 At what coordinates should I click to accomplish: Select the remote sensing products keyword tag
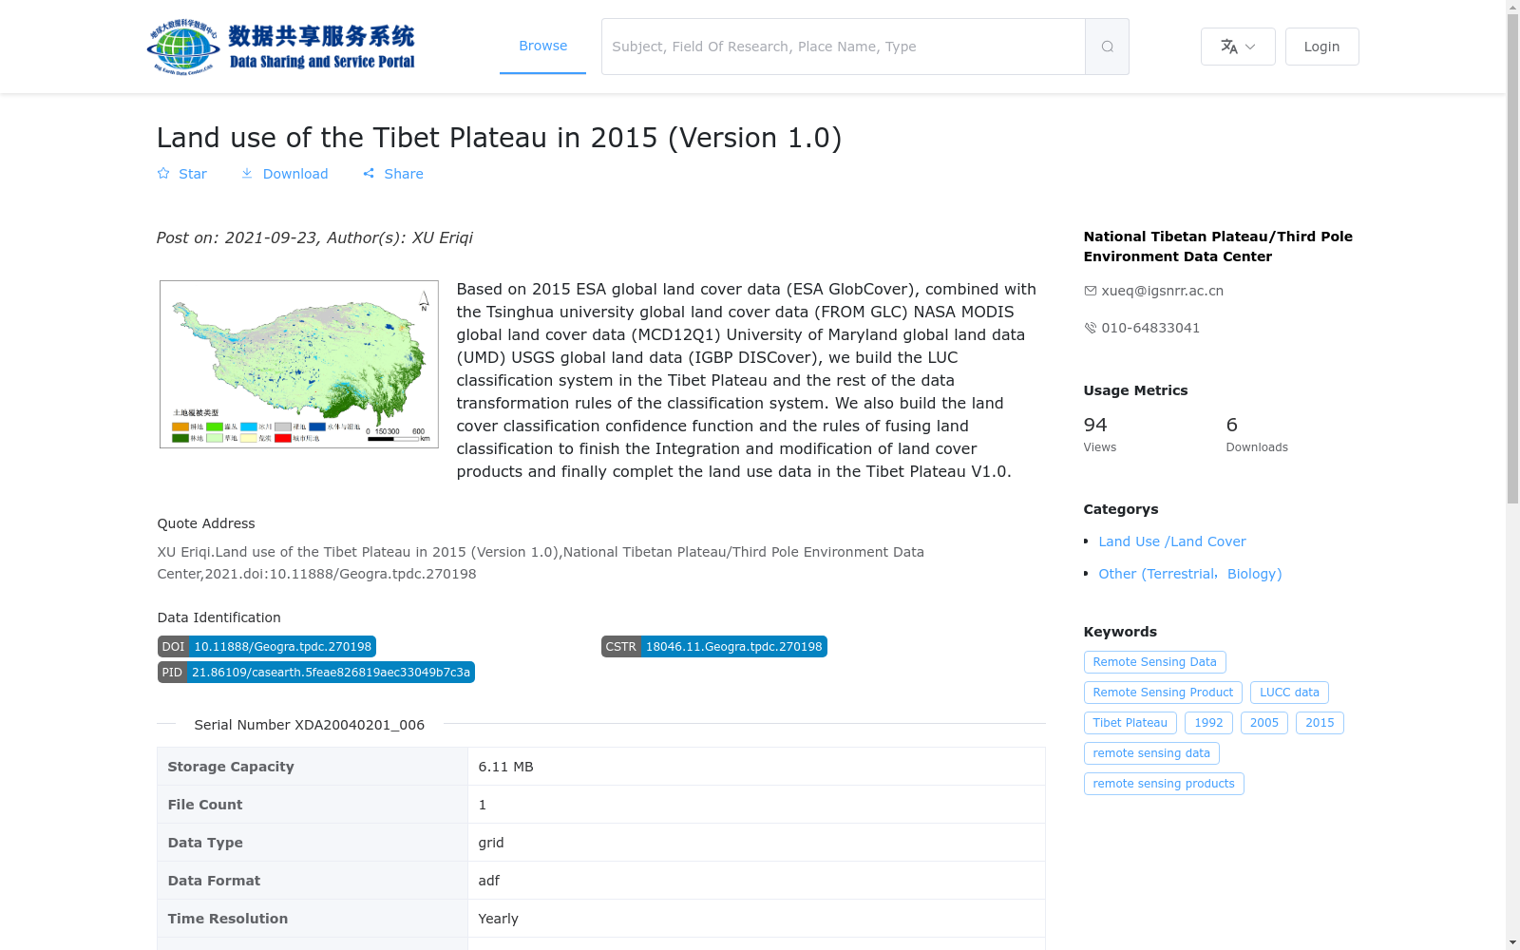[x=1164, y=784]
